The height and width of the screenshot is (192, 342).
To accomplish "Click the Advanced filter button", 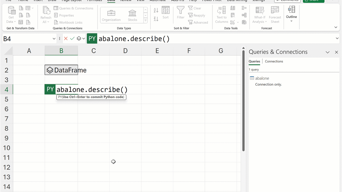I will tap(198, 22).
